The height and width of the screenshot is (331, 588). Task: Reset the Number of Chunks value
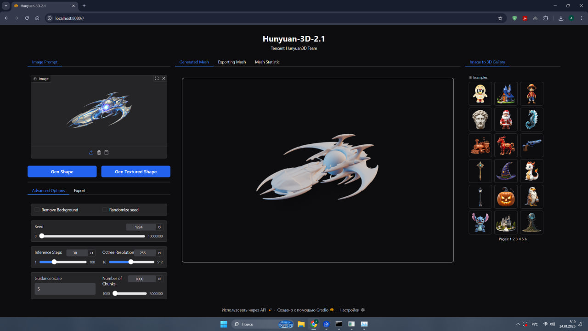(x=159, y=279)
